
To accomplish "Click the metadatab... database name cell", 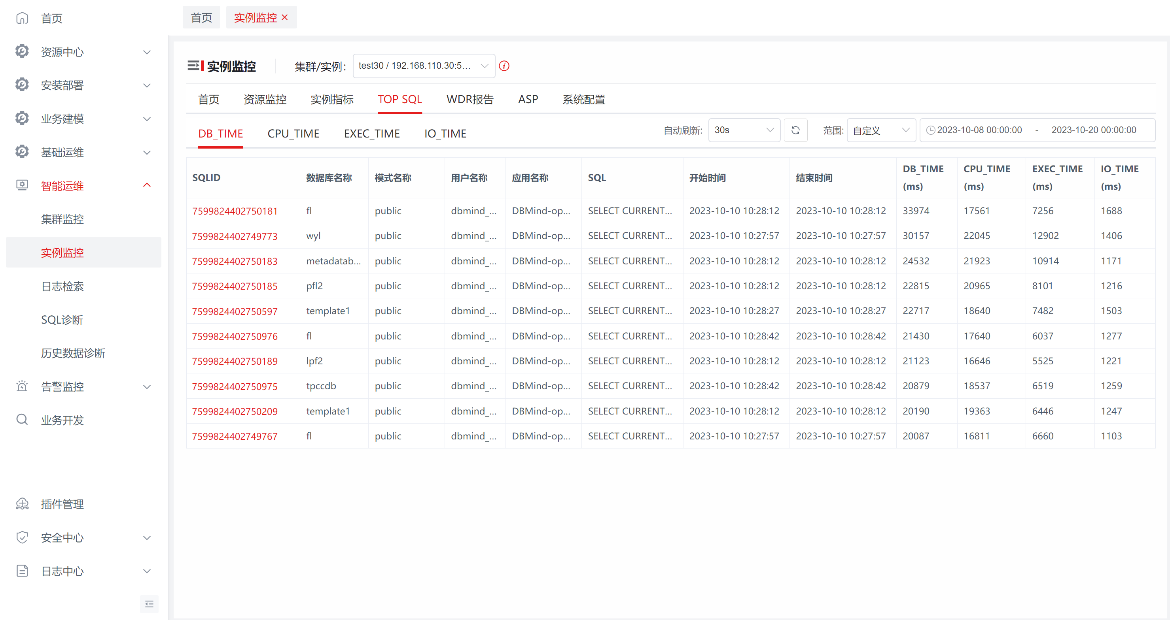I will coord(333,261).
